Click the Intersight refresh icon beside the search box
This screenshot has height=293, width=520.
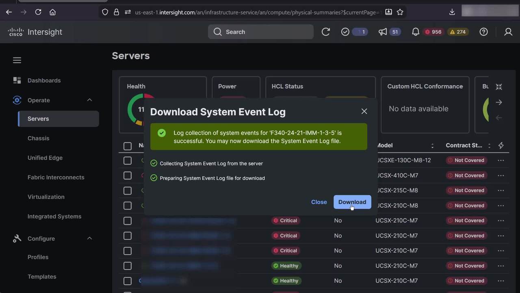pyautogui.click(x=326, y=32)
